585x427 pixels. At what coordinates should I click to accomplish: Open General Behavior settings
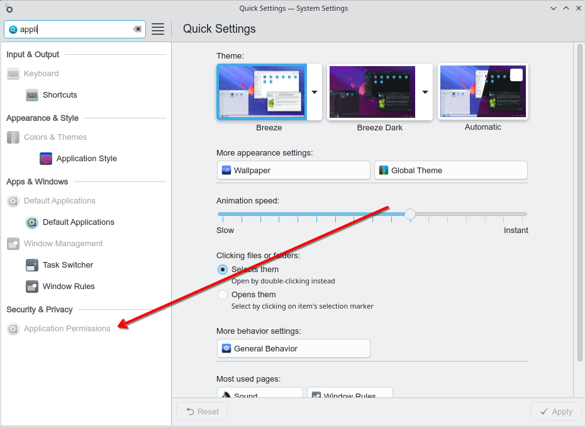[293, 348]
